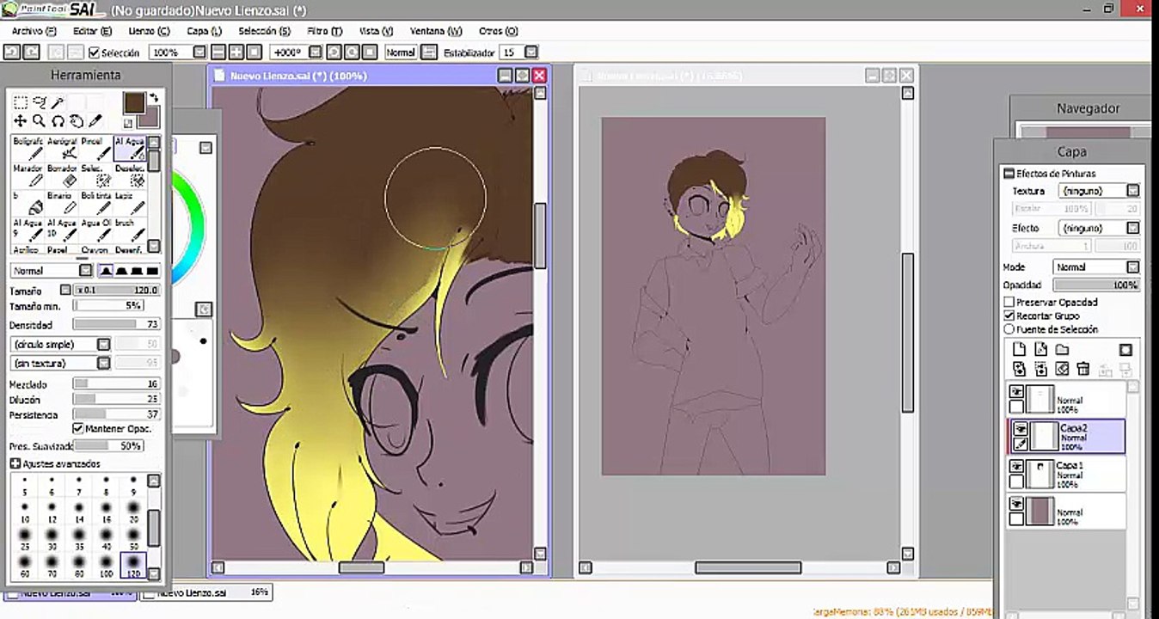
Task: Open the Filtro menu
Action: pyautogui.click(x=324, y=31)
